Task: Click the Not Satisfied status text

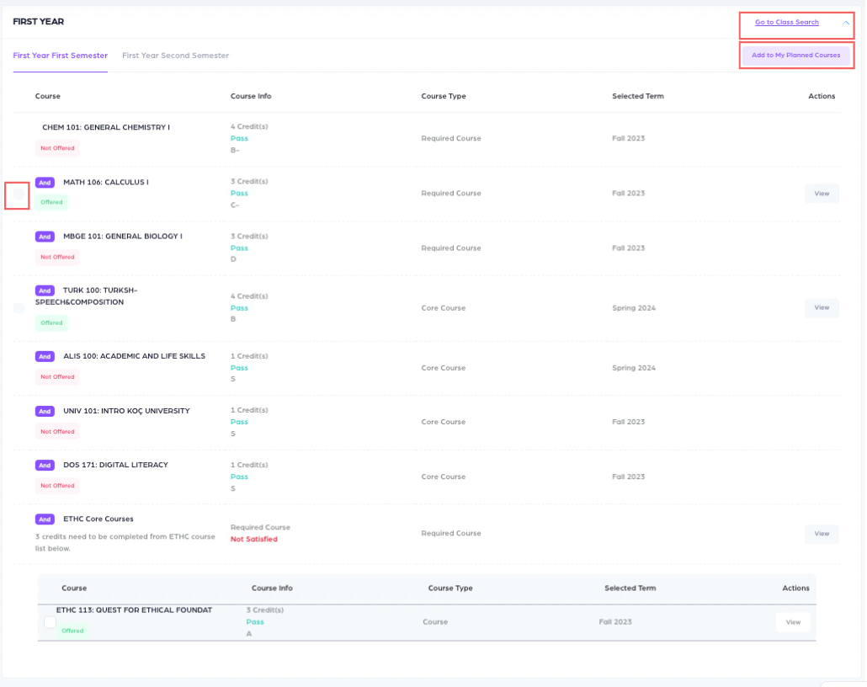Action: pyautogui.click(x=253, y=540)
